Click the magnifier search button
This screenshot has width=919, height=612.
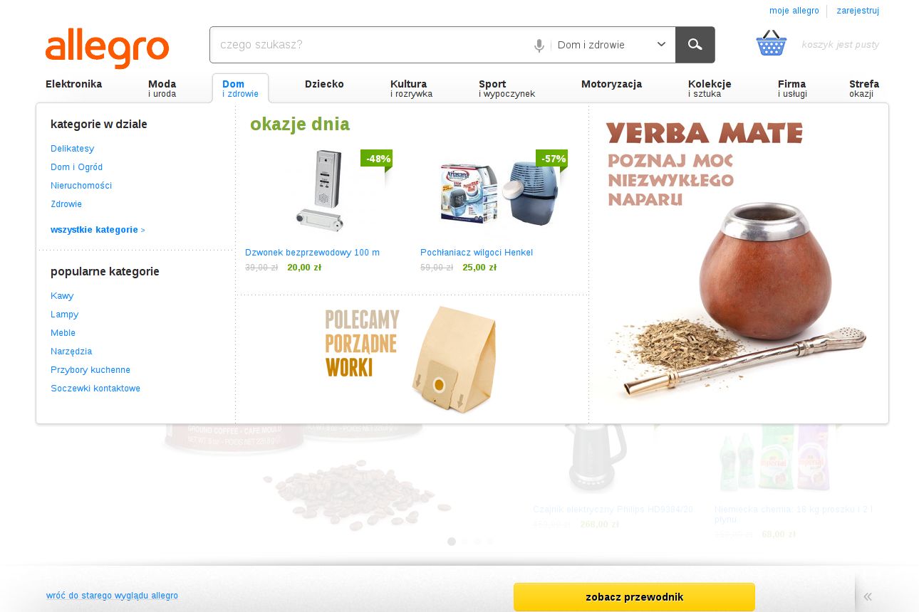coord(695,45)
